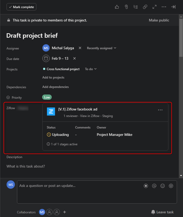Screen dimensions: 183x217
Task: Attach a file using paperclip icon
Action: [x=126, y=7]
